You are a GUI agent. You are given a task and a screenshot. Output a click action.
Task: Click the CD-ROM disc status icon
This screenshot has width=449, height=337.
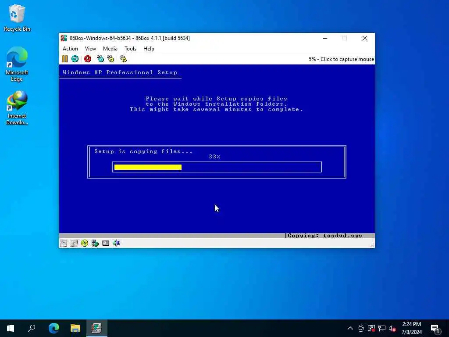click(x=85, y=243)
